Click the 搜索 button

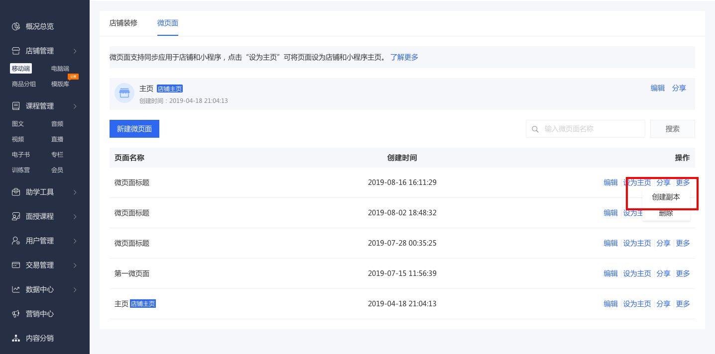[x=673, y=129]
